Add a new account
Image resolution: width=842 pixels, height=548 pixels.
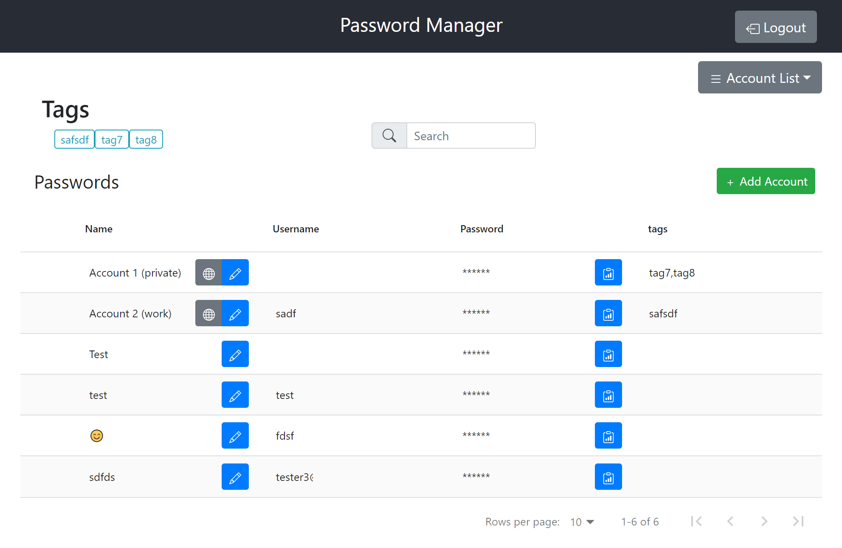coord(766,181)
